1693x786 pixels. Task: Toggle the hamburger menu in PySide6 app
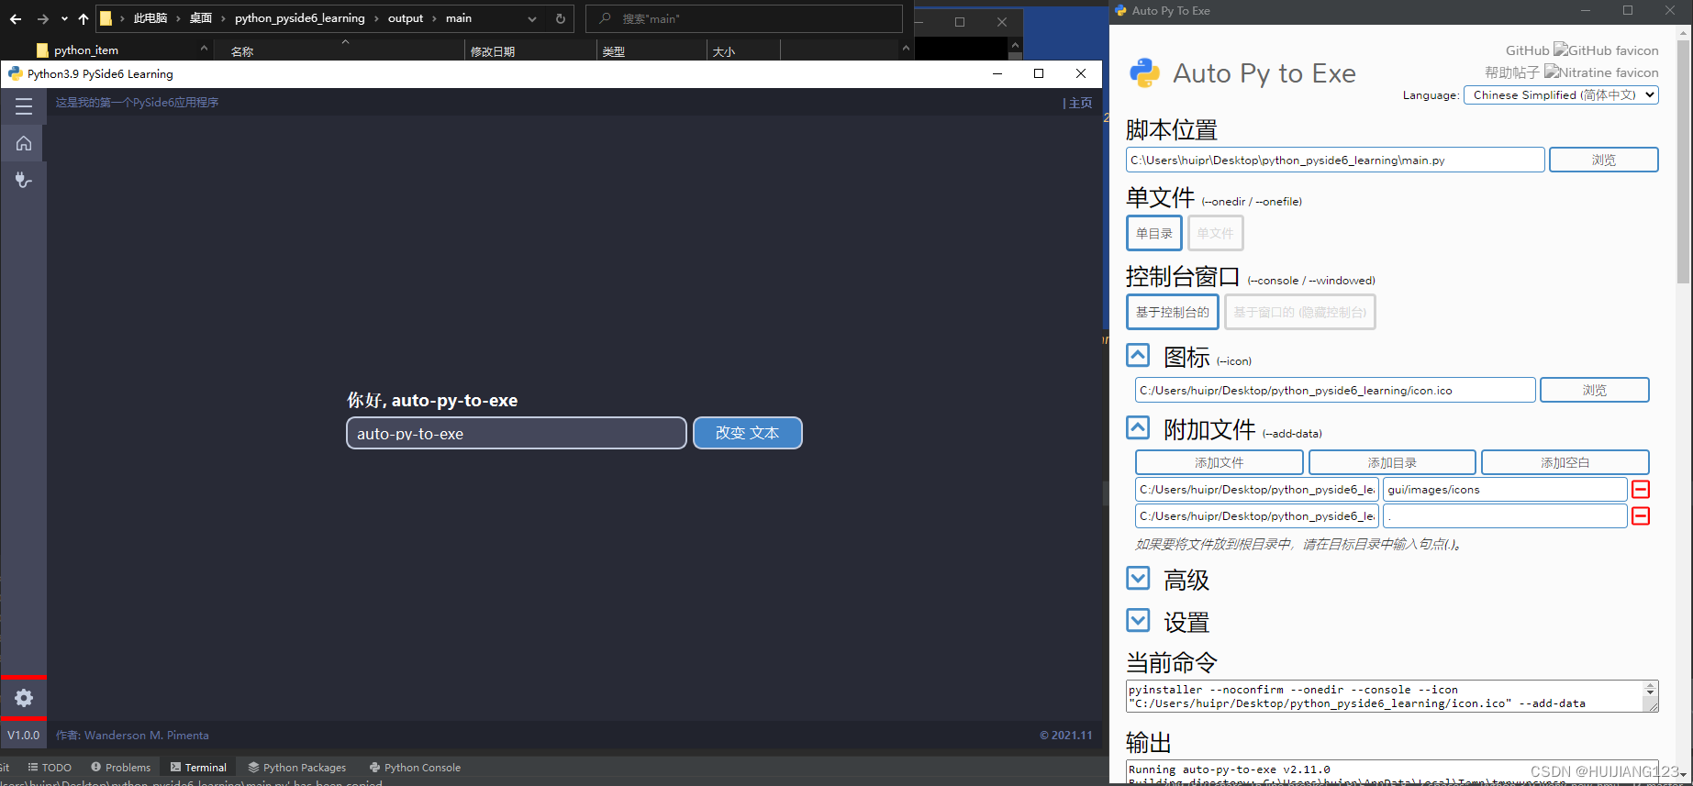click(x=24, y=106)
